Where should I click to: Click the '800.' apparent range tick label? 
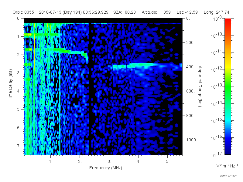(190, 116)
